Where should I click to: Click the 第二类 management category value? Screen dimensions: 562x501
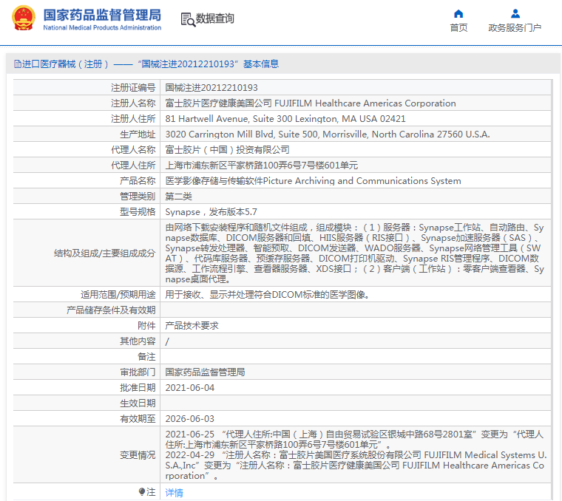coord(178,197)
